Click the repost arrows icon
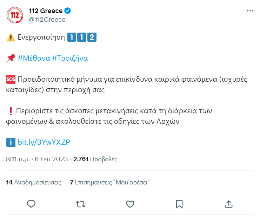The width and height of the screenshot is (260, 216). pos(81,204)
